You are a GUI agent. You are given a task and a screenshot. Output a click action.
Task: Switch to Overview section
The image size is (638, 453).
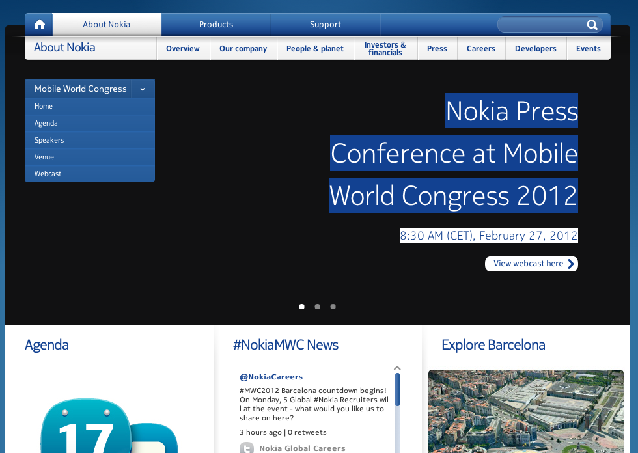[183, 48]
